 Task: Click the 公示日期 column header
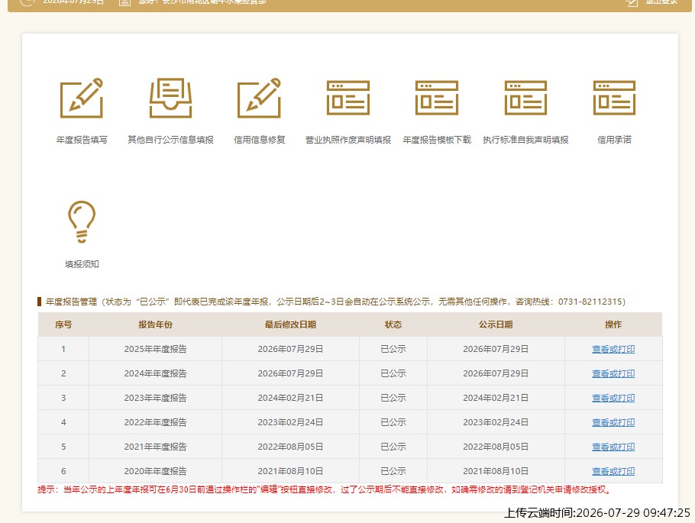(496, 324)
